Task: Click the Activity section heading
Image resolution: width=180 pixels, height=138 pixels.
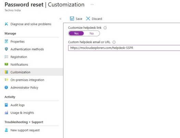Action: [x=10, y=97]
